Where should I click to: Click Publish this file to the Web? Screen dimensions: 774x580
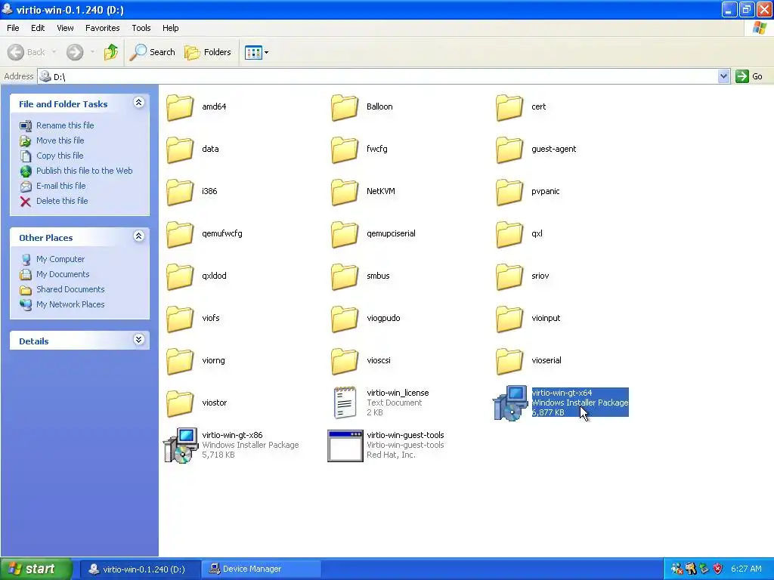coord(85,171)
